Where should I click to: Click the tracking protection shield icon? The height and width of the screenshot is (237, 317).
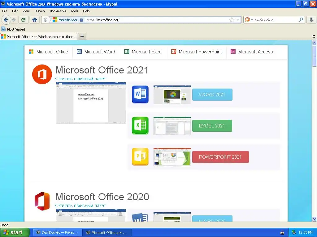[x=46, y=20]
